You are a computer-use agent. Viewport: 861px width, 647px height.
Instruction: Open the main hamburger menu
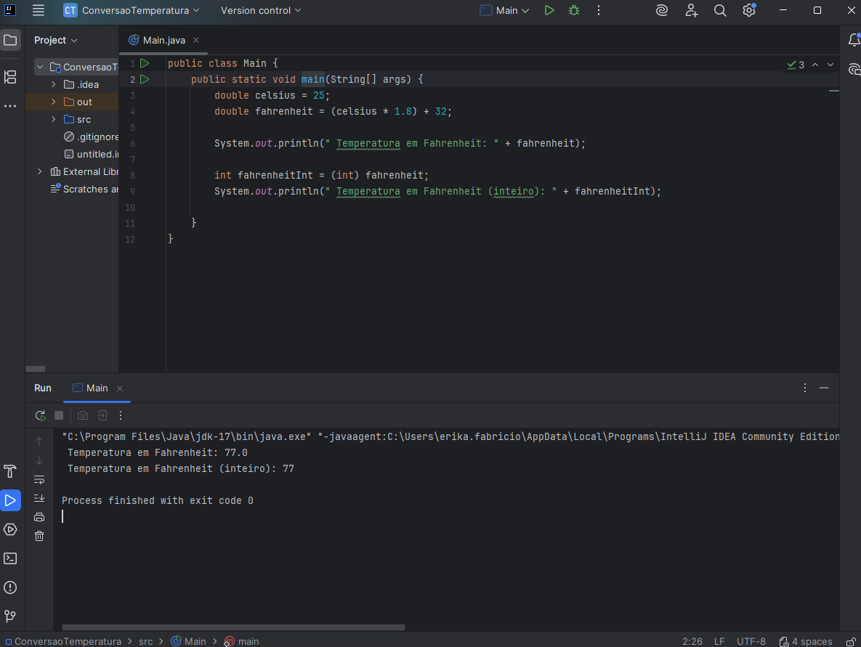pos(39,10)
